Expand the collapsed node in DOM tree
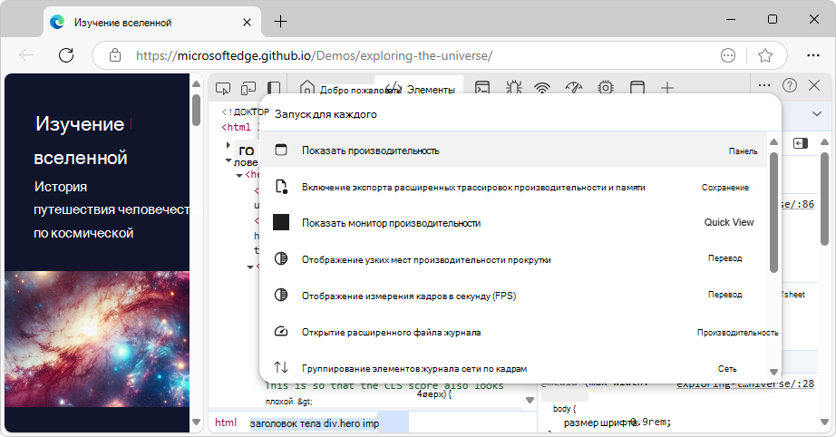The width and height of the screenshot is (836, 437). pyautogui.click(x=228, y=145)
